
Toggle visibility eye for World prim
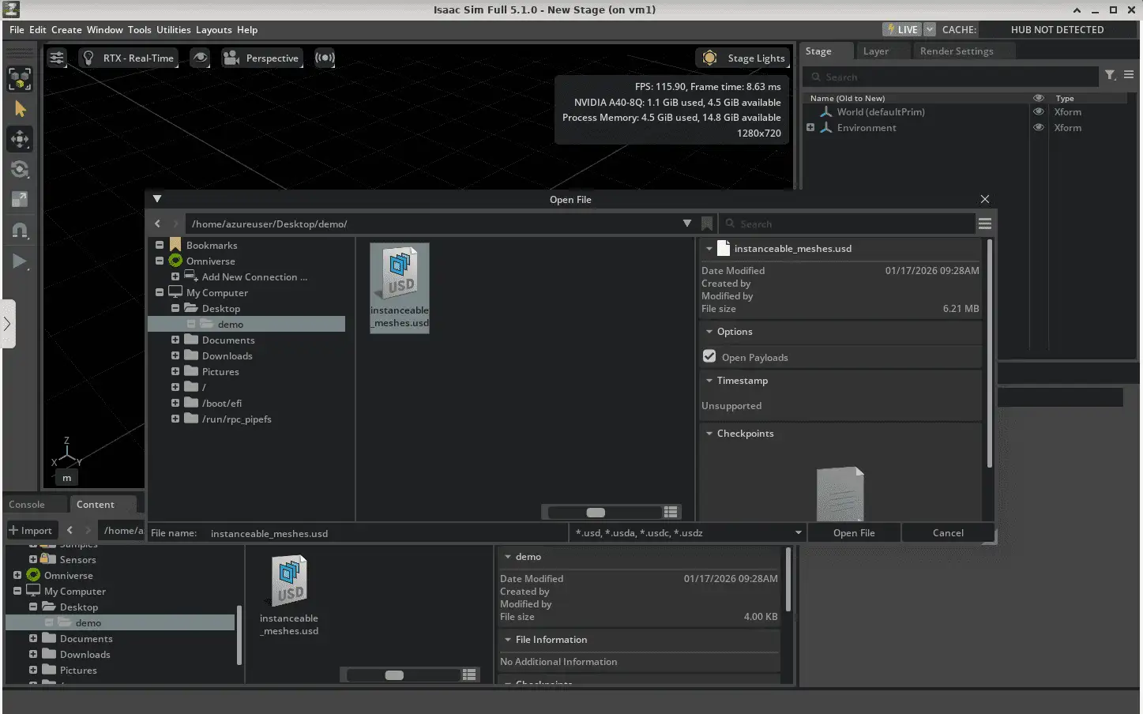point(1039,112)
